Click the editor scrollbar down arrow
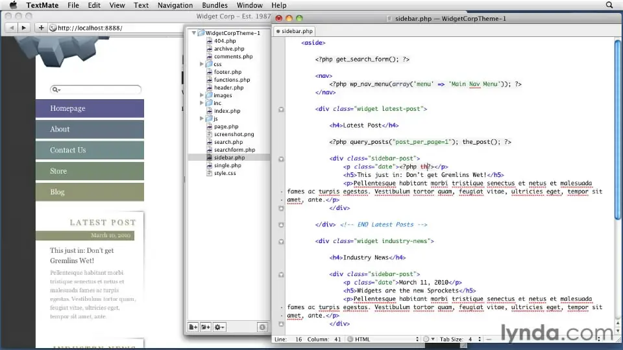This screenshot has height=350, width=623. (617, 331)
